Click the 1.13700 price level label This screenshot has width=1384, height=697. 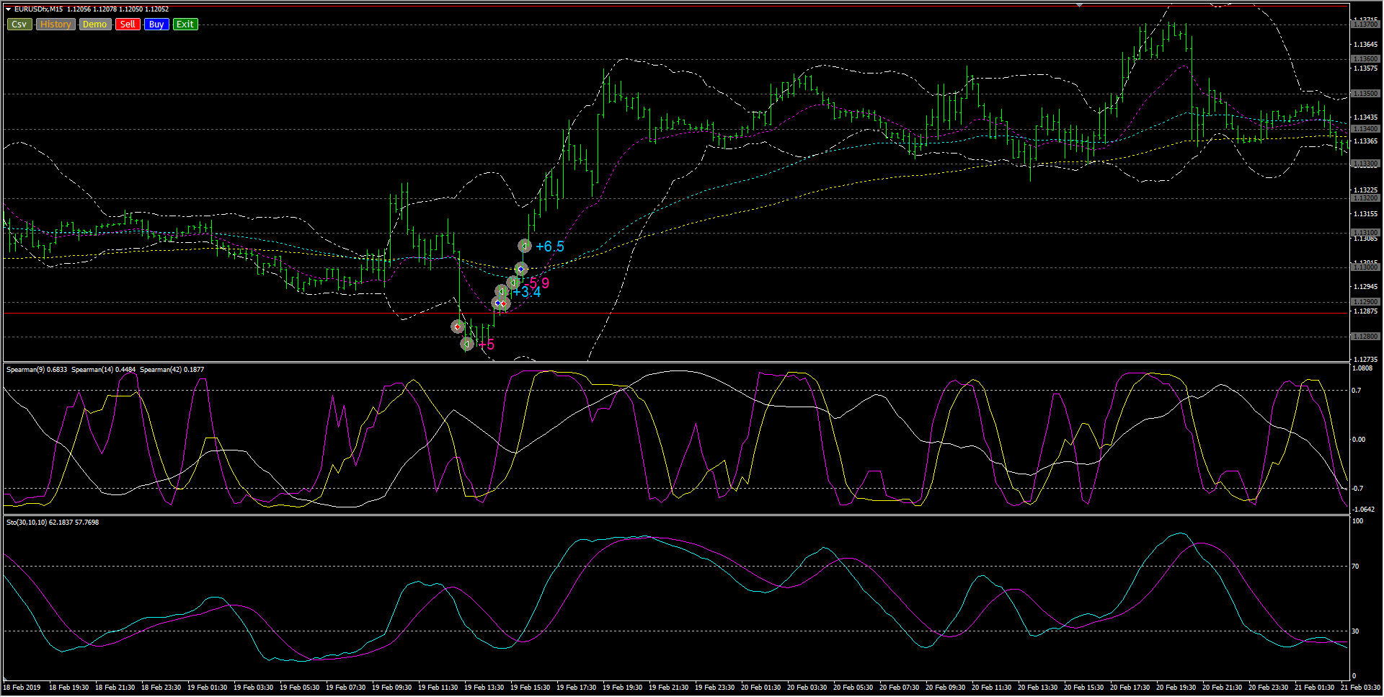[1365, 25]
